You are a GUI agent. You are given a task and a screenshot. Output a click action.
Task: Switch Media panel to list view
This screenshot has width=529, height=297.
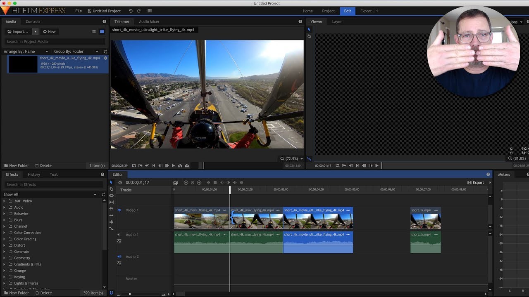pyautogui.click(x=93, y=31)
